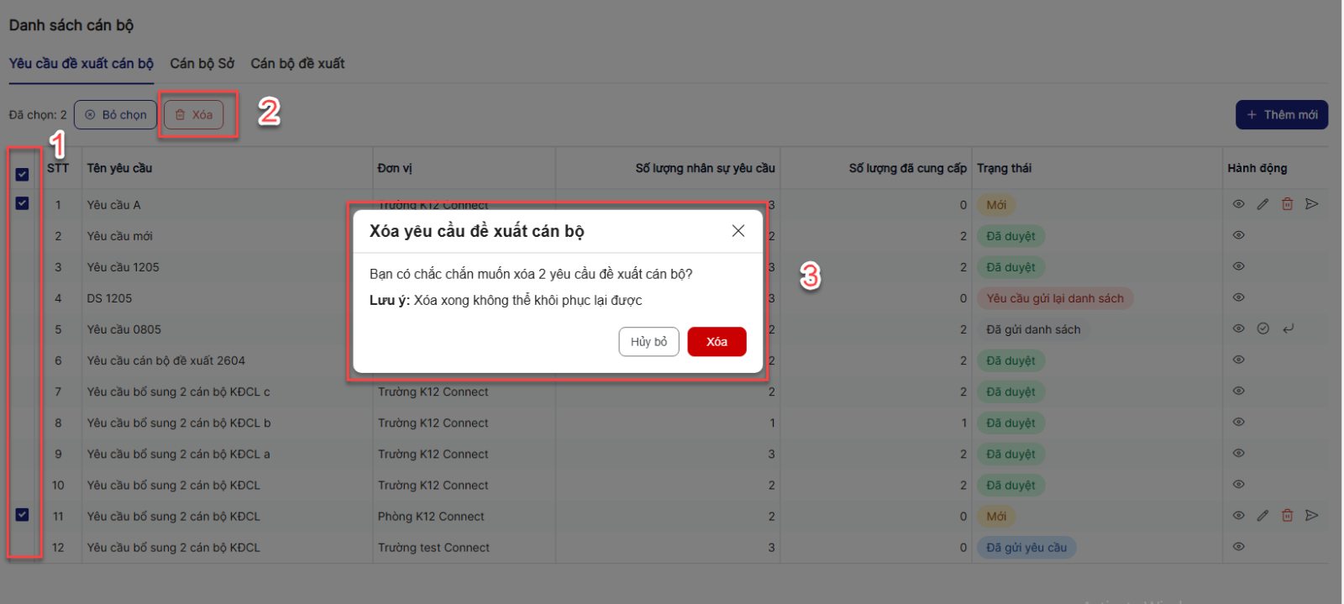Click the edit pencil icon in row 11
Image resolution: width=1344 pixels, height=604 pixels.
tap(1263, 516)
